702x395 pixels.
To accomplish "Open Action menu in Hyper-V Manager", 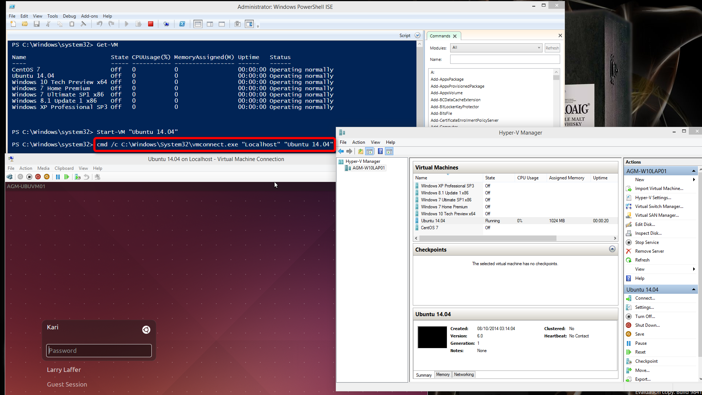I will pyautogui.click(x=359, y=142).
